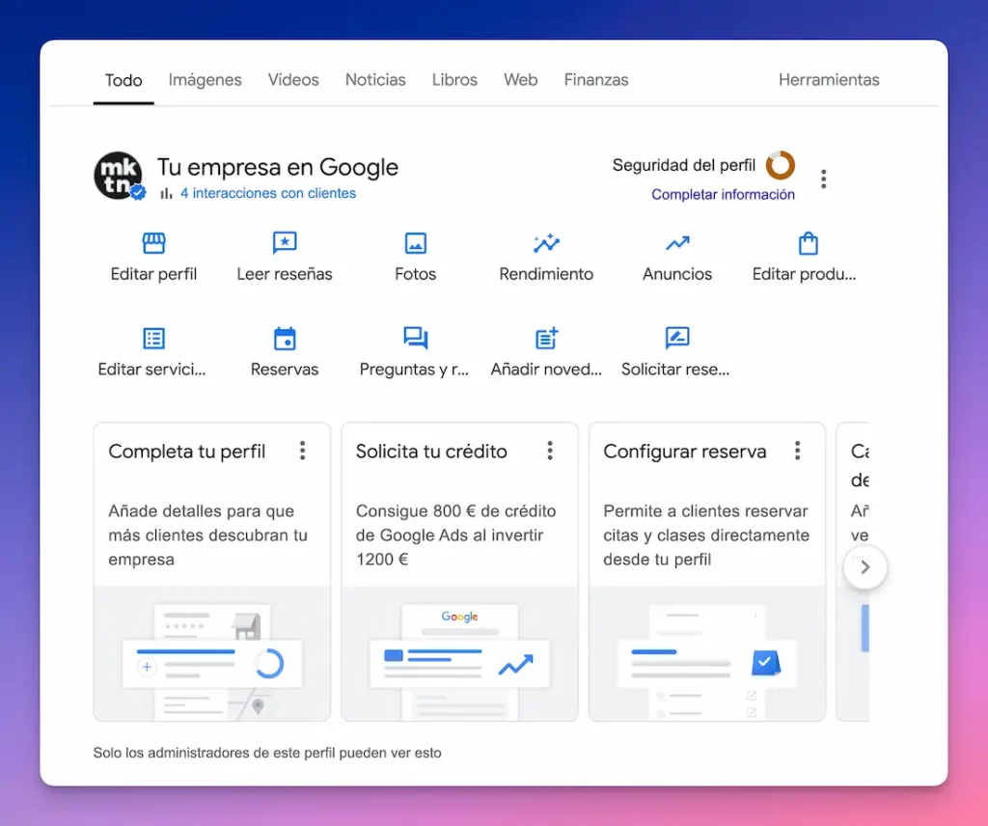Select the Leer reseñas icon
This screenshot has height=826, width=988.
click(x=285, y=254)
